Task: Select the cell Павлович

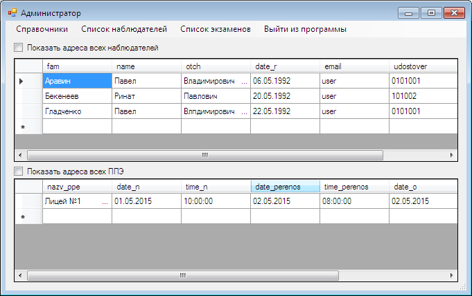Action: pos(216,96)
